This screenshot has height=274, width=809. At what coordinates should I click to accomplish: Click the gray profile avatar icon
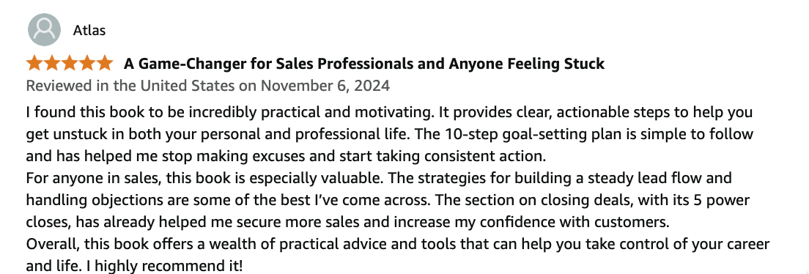coord(45,30)
